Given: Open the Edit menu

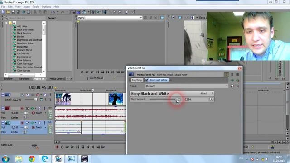Looking at the screenshot, I should (x=10, y=7).
